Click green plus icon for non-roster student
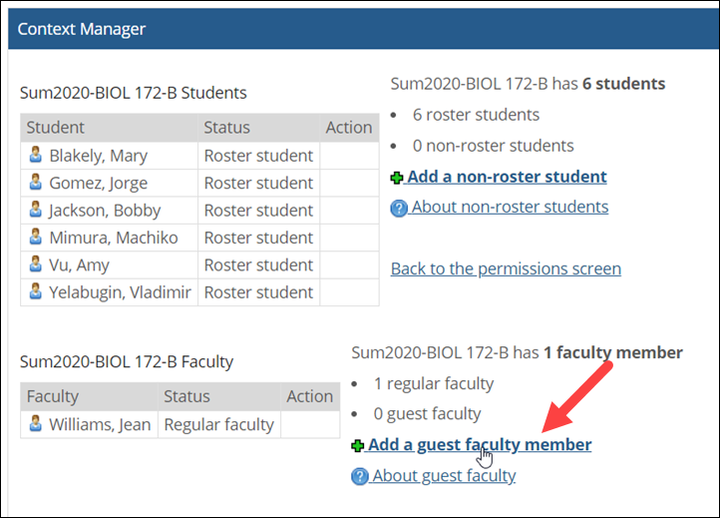This screenshot has width=720, height=518. 397,178
